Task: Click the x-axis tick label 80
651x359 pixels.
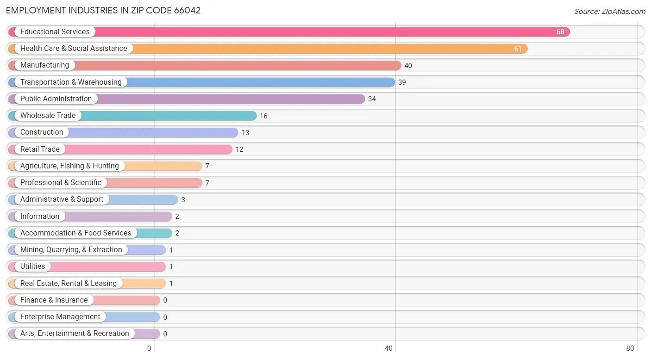Action: tap(630, 348)
